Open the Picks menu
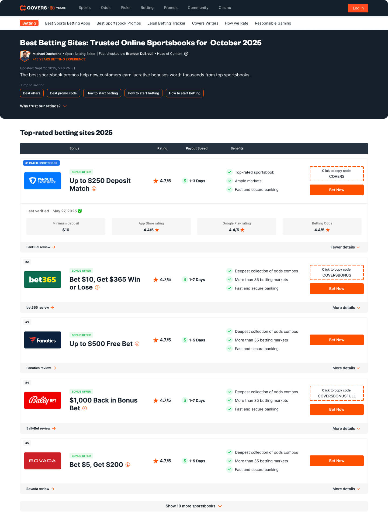The image size is (388, 518). tap(126, 8)
